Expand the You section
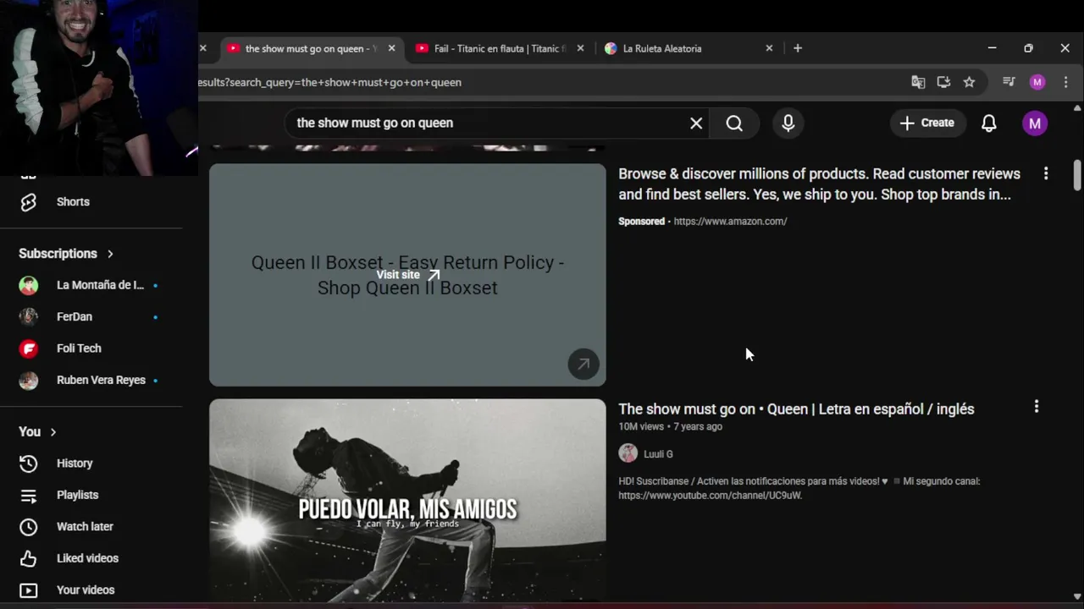The height and width of the screenshot is (609, 1084). click(x=37, y=431)
